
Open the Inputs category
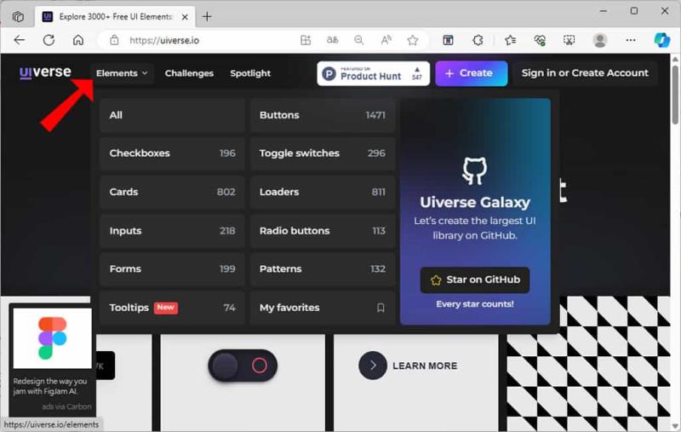pos(172,231)
